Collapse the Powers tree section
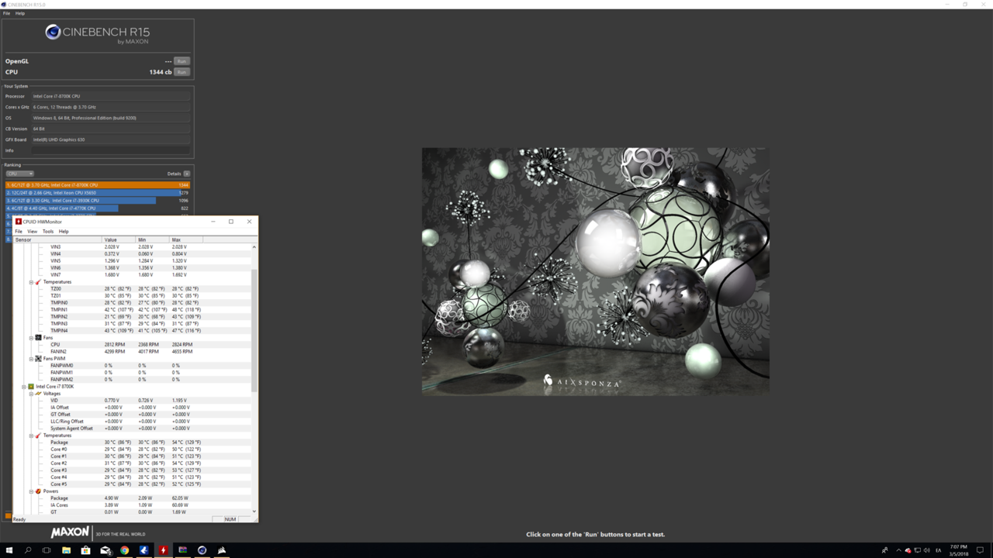The height and width of the screenshot is (558, 993). click(x=31, y=491)
